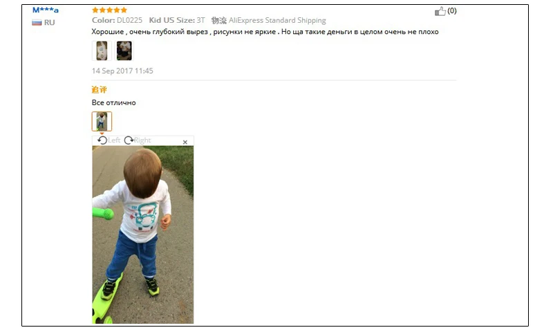Click the enlarged photo of the child on the scooter

click(x=143, y=235)
